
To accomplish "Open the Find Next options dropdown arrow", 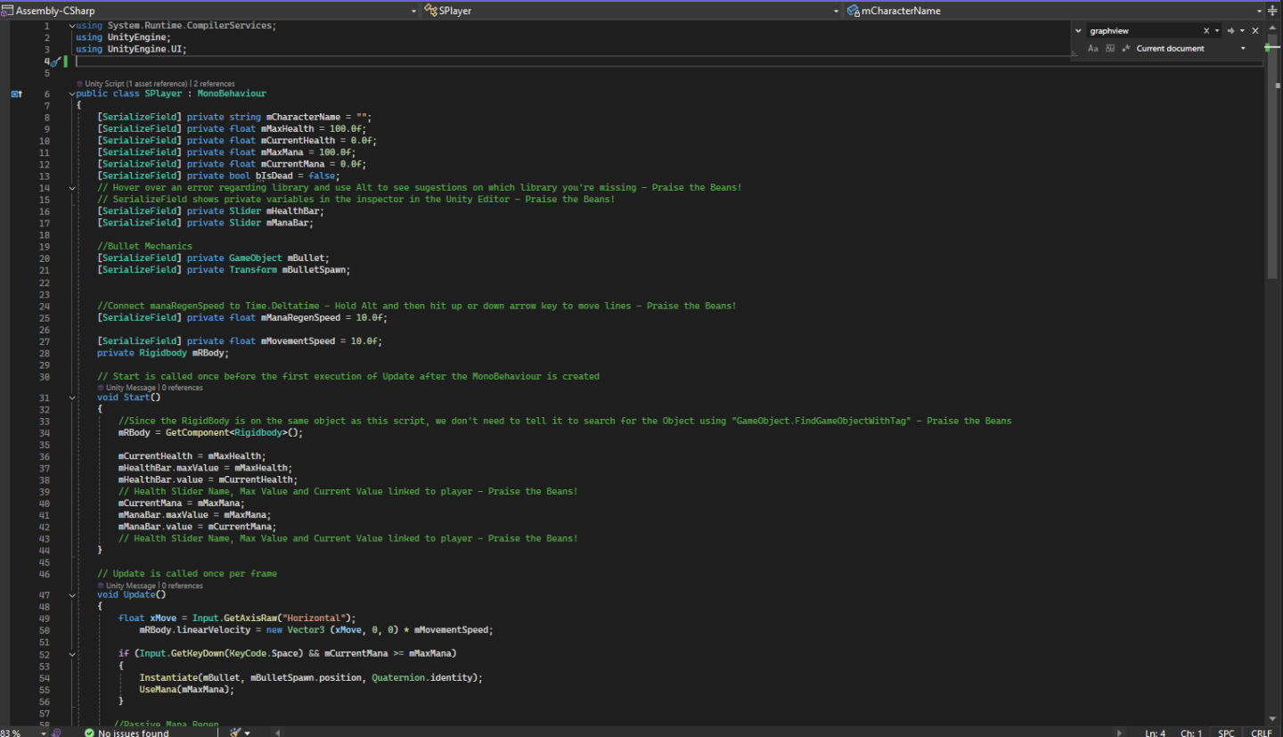I will click(x=1241, y=30).
